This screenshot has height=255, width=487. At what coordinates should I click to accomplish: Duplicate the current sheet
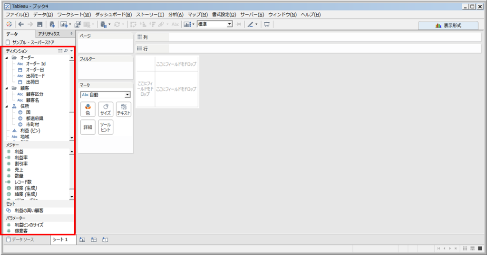tap(78, 24)
